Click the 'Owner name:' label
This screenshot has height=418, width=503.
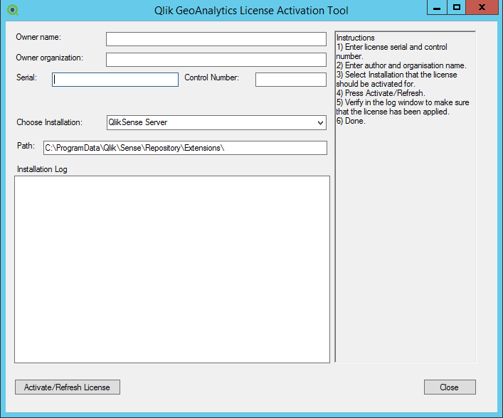click(38, 37)
